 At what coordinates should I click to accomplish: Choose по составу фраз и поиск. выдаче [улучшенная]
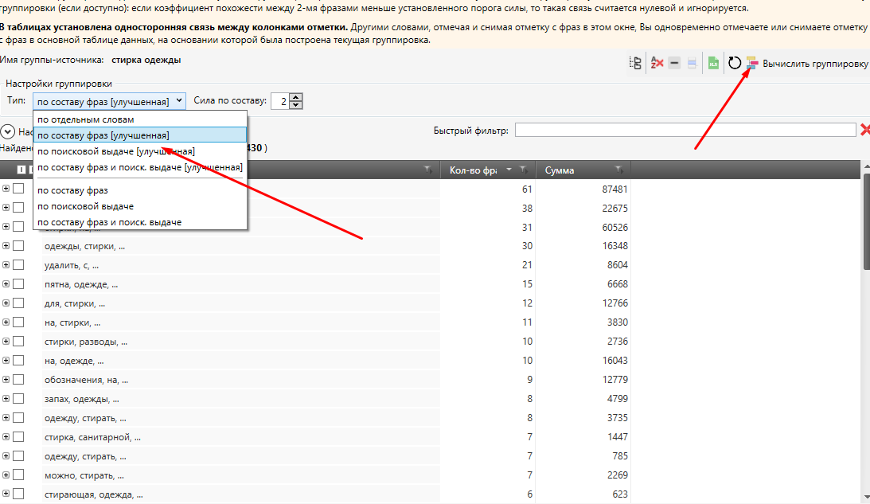[140, 167]
